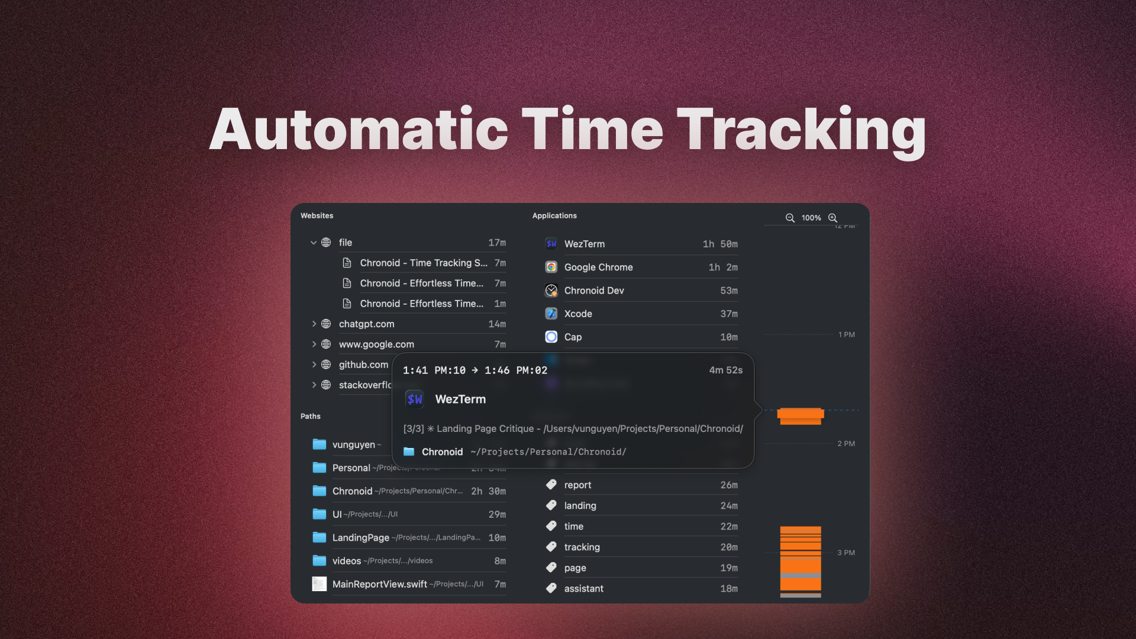This screenshot has width=1136, height=639.
Task: Expand the github.com website entry
Action: coord(314,364)
